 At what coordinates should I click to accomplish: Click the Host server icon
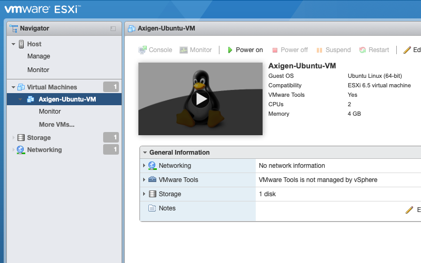21,44
